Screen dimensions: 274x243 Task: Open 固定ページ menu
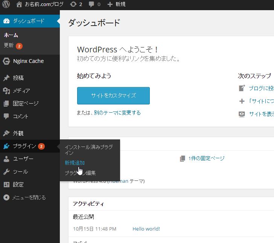click(26, 103)
